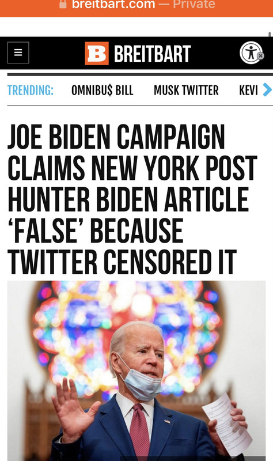This screenshot has width=273, height=461.
Task: Click the BREITBART wordmark to go home
Action: (152, 54)
